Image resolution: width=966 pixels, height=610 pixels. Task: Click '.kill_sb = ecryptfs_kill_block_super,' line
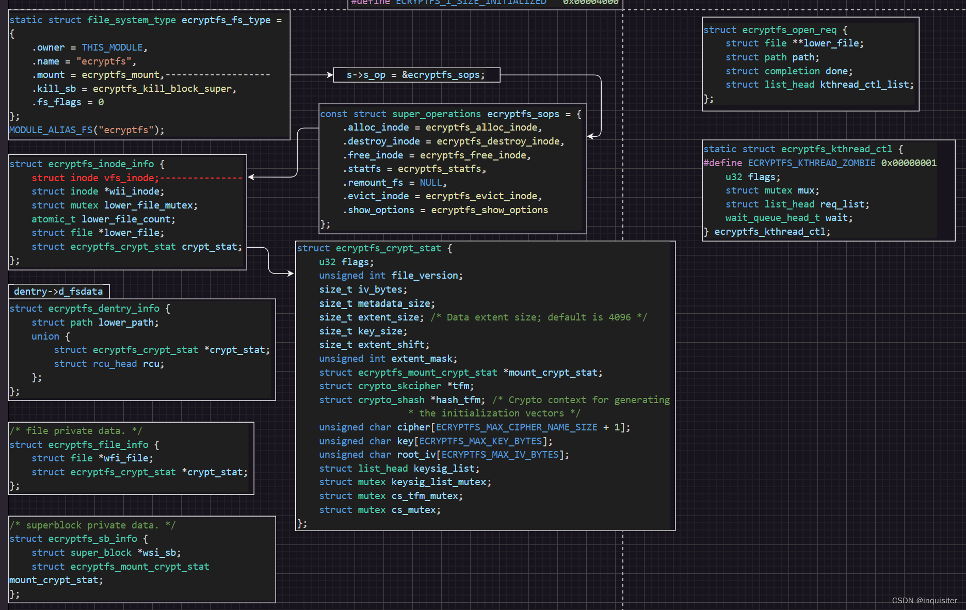[x=134, y=89]
